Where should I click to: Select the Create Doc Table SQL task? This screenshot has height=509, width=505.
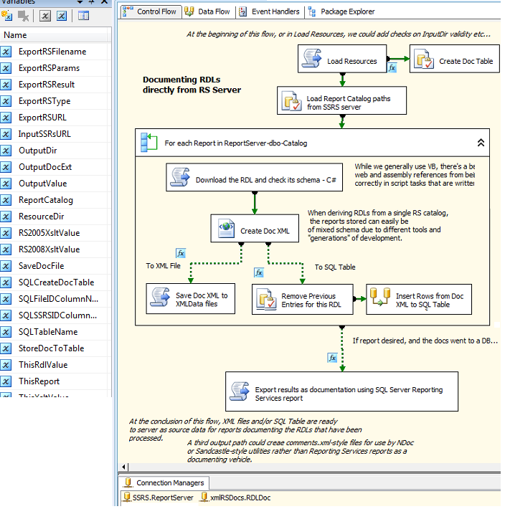point(455,59)
